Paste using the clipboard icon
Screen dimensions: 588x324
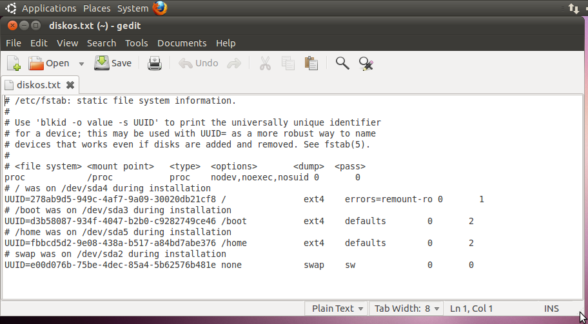pyautogui.click(x=311, y=63)
